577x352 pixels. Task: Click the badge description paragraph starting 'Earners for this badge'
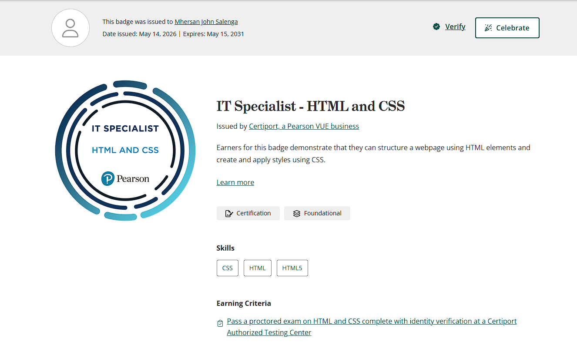click(x=373, y=154)
